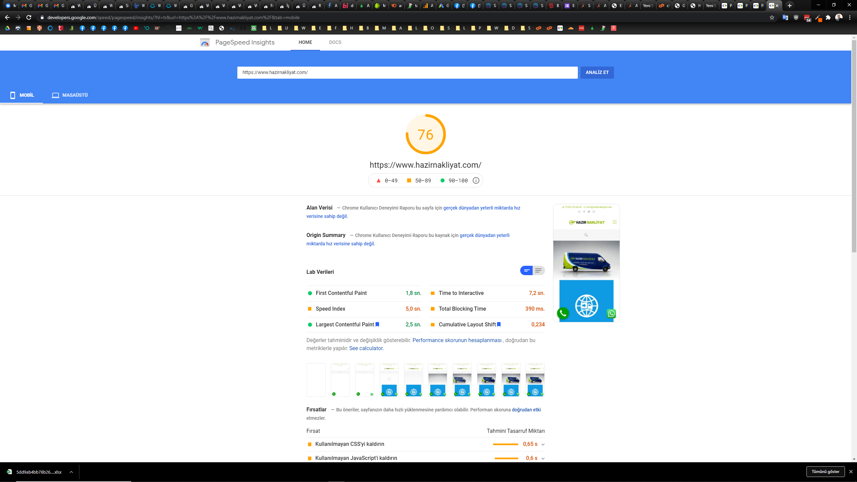
Task: Click last filmstrip thumbnail
Action: point(535,380)
